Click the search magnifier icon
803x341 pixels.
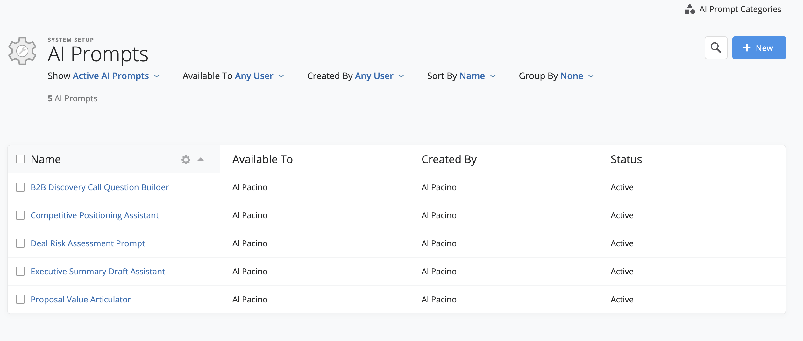tap(716, 48)
